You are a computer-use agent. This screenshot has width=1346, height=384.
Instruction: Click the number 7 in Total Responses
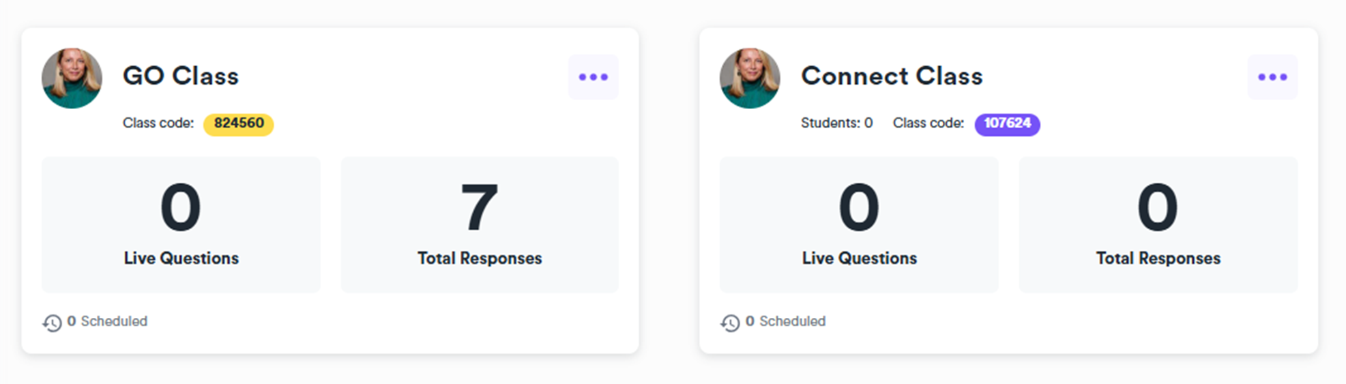pyautogui.click(x=479, y=207)
